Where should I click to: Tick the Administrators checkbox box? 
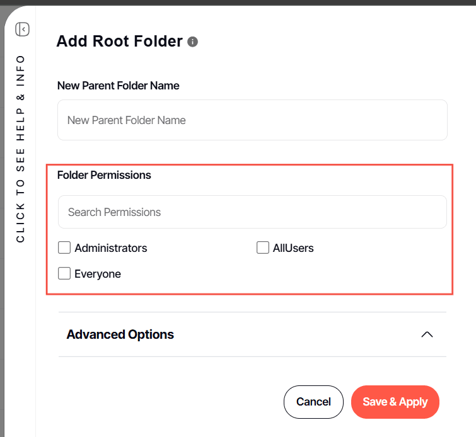pos(64,248)
